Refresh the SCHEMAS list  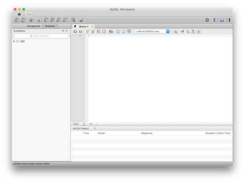[x=63, y=31]
